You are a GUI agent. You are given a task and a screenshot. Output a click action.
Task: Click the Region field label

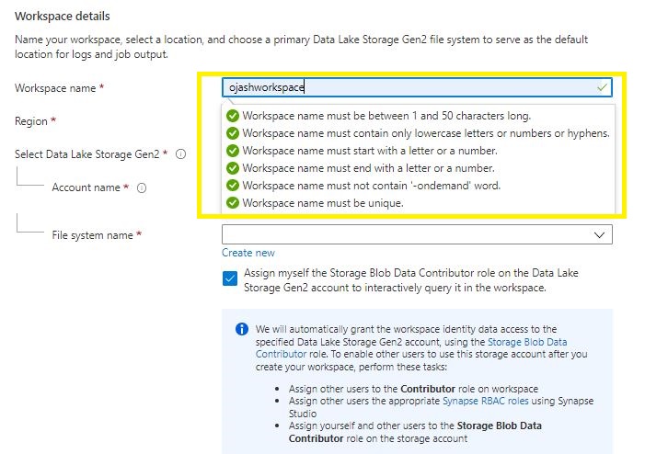[x=31, y=121]
